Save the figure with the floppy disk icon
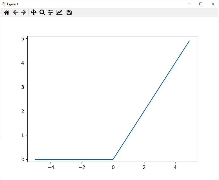The width and height of the screenshot is (219, 180). click(x=69, y=12)
